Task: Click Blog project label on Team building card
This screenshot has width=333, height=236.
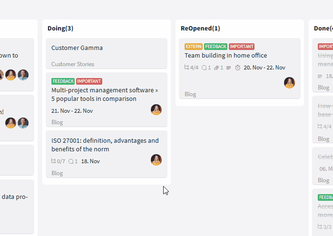Action: [190, 94]
